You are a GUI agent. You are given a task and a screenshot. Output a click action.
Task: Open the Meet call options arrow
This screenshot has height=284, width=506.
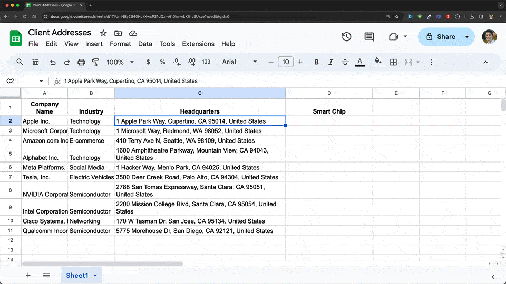405,36
